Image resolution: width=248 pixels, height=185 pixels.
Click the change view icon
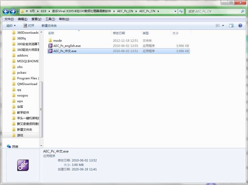[x=218, y=26]
